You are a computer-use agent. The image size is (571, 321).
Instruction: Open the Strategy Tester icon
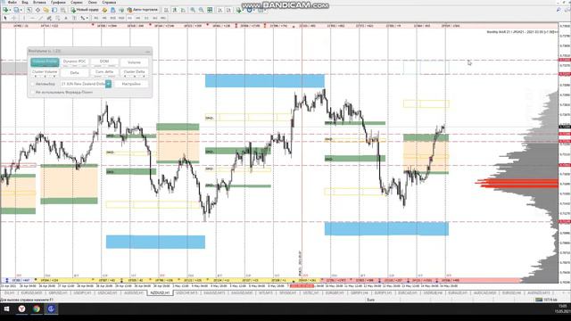[x=63, y=10]
